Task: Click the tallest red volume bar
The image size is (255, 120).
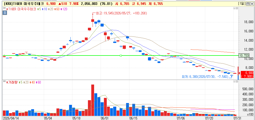Action: tap(93, 100)
